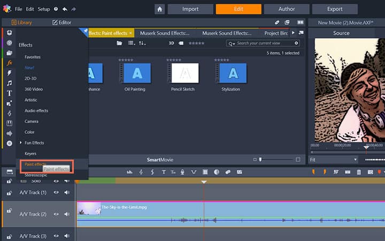Select the Source preview tab

(x=341, y=33)
